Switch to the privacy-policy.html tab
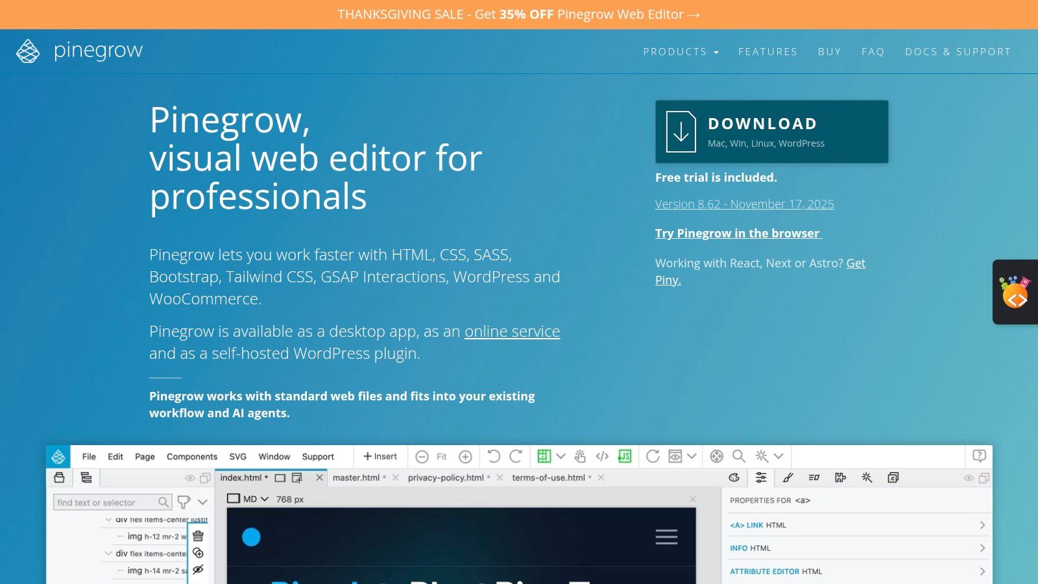 pos(446,478)
